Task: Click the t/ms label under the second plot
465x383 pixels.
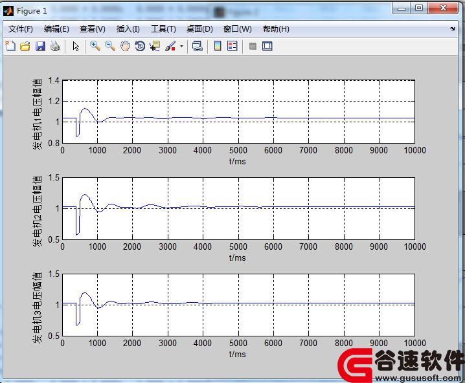Action: (x=237, y=257)
